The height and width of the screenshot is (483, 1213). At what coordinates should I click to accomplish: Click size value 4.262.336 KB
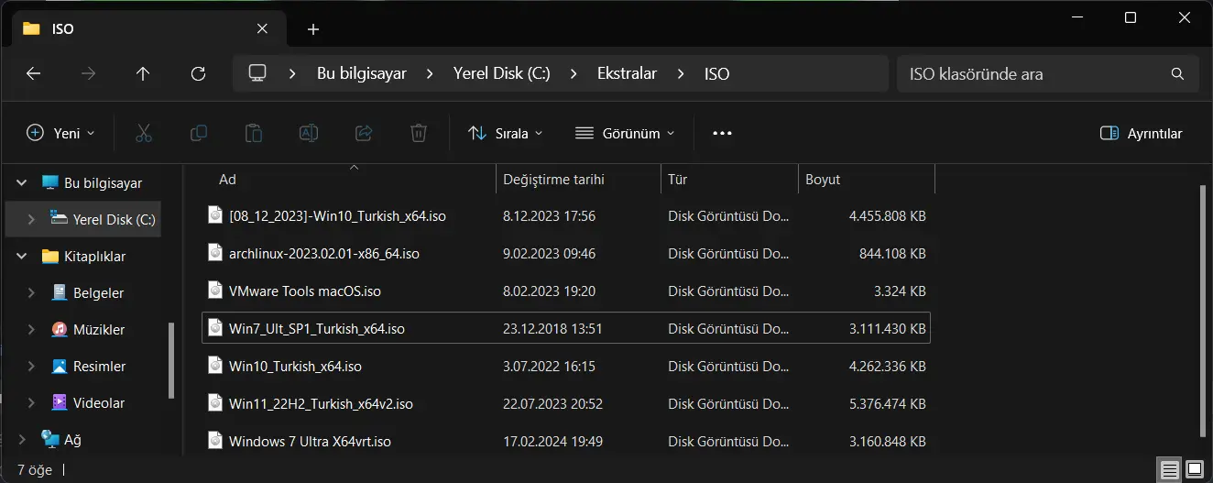point(888,367)
